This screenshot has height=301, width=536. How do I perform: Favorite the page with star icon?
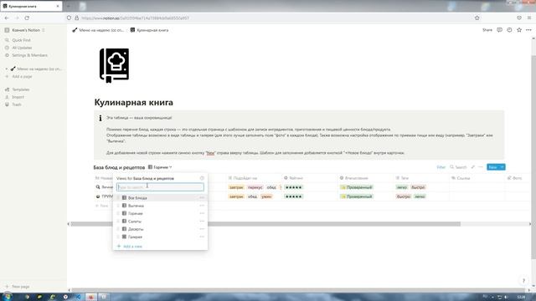point(519,30)
